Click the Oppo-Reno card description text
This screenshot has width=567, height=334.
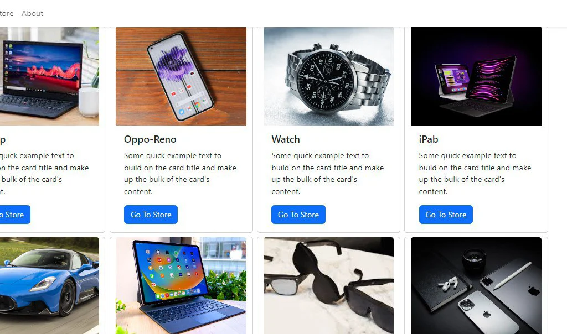[x=180, y=173]
